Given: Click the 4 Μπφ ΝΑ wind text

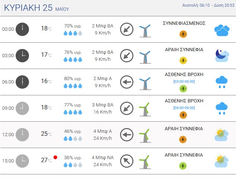Looking at the screenshot, I should 103,158.
